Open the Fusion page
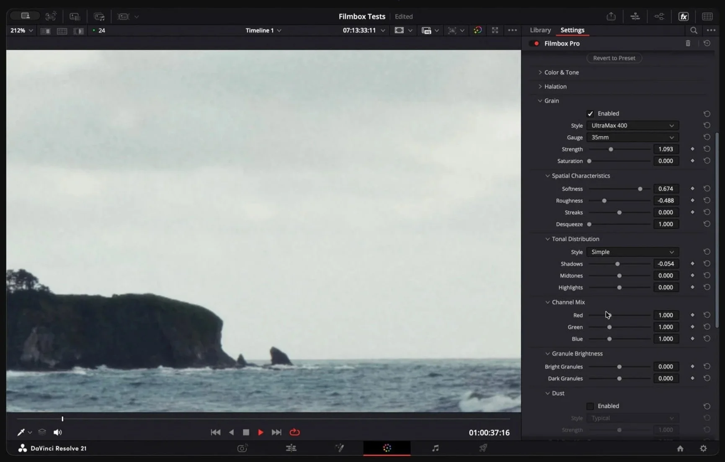 340,448
